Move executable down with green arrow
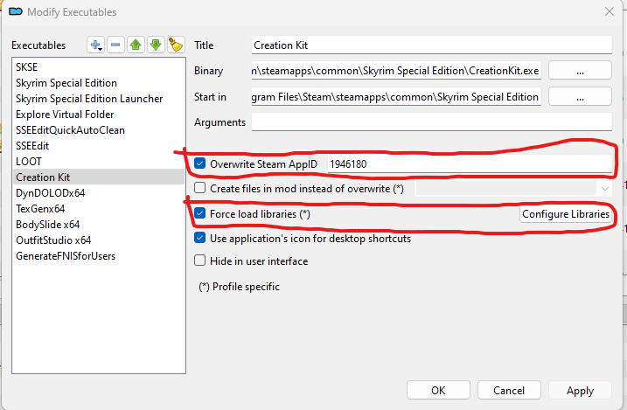The height and width of the screenshot is (410, 627). coord(156,45)
